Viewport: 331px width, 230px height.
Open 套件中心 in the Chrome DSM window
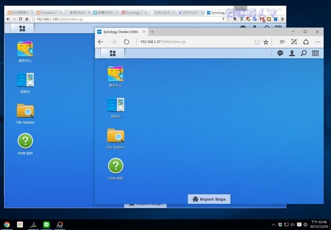tap(25, 50)
